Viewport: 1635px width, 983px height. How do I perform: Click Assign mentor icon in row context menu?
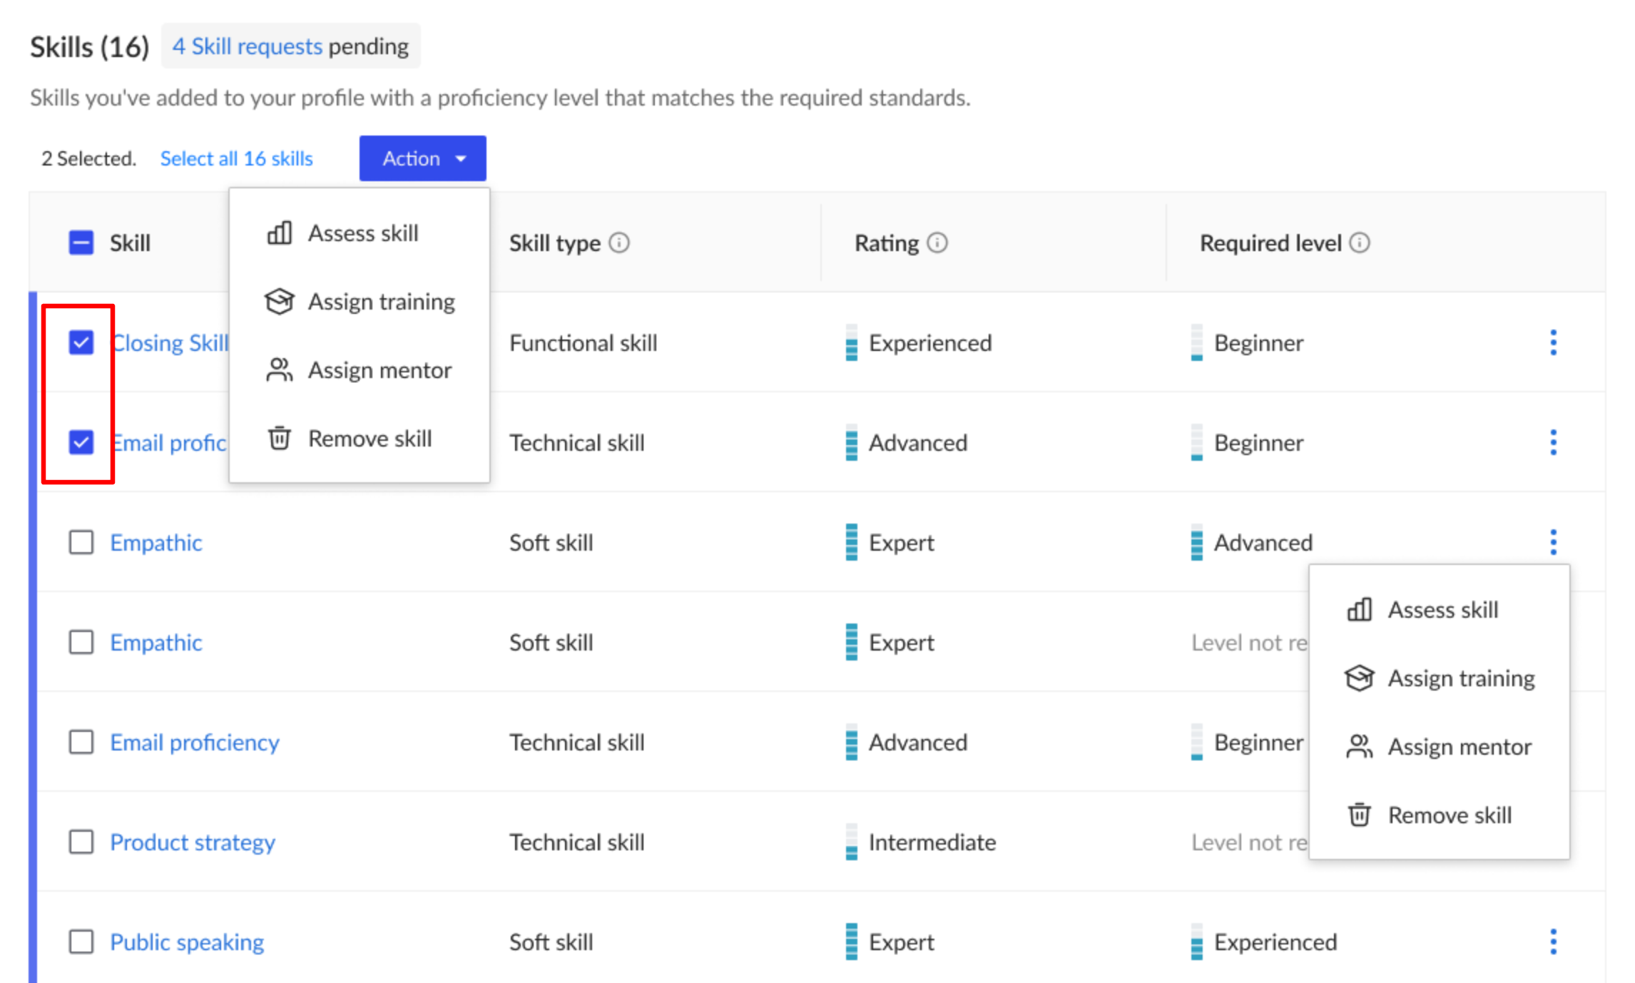point(1358,745)
